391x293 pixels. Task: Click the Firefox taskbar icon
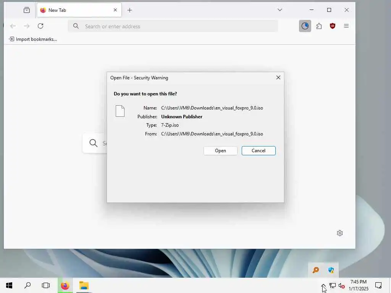click(x=65, y=285)
